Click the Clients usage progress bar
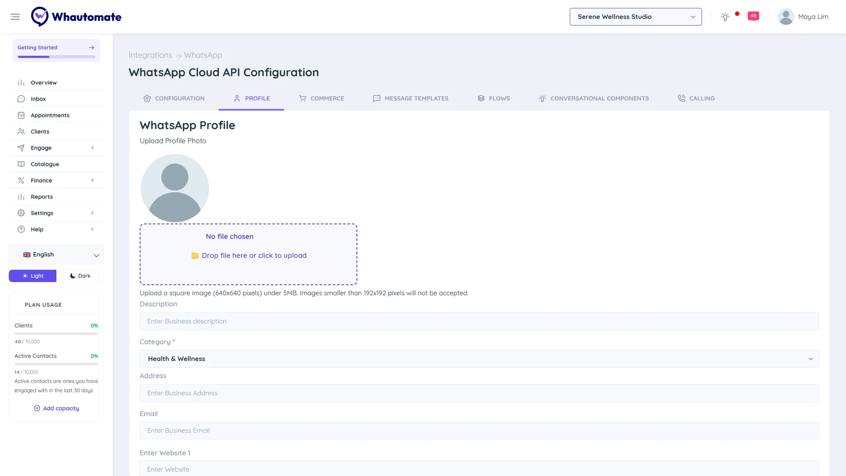 coord(56,334)
